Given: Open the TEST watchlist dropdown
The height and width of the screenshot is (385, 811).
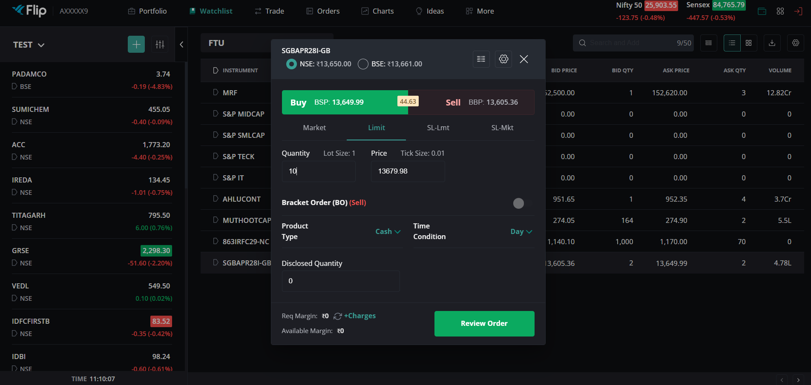Looking at the screenshot, I should [29, 45].
